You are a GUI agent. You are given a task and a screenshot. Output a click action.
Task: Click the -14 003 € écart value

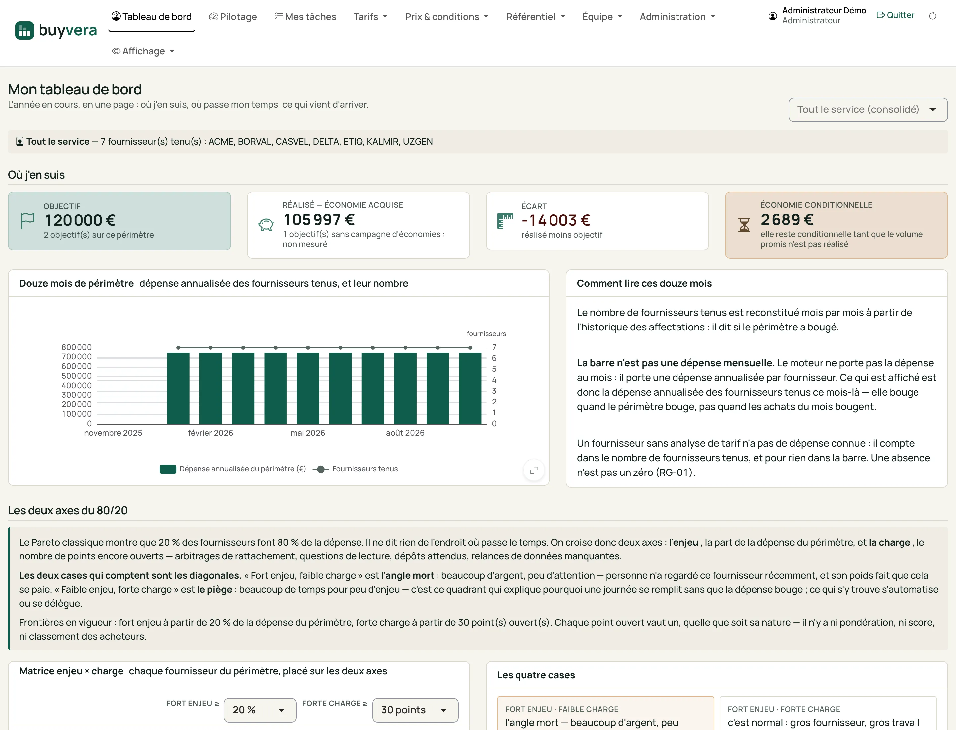tap(556, 220)
